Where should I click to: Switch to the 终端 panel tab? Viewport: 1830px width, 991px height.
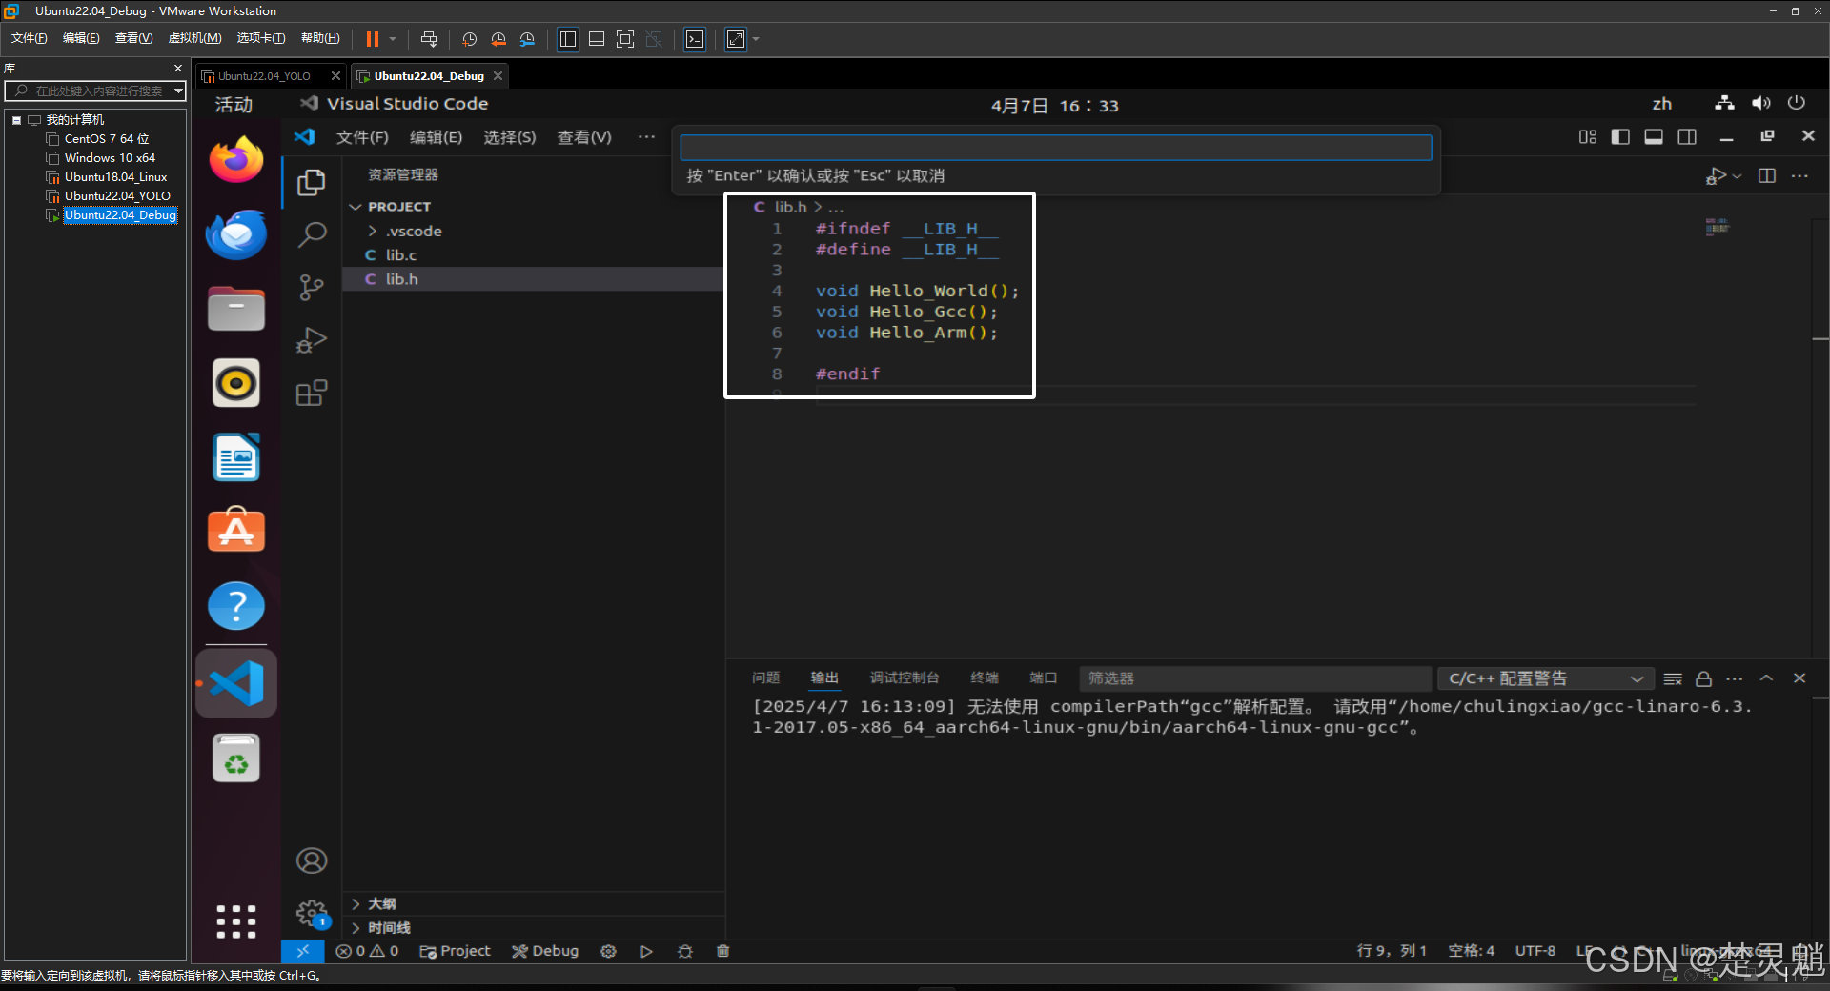(x=985, y=678)
